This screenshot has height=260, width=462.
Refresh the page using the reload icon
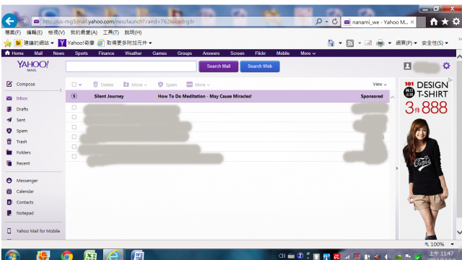335,22
